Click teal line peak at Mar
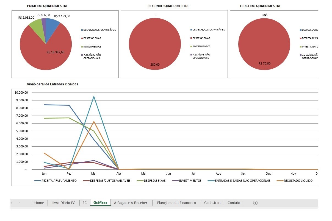This screenshot has width=332, height=221. (x=94, y=96)
